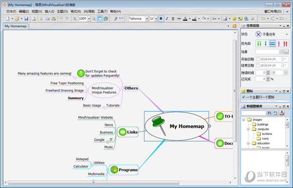
Task: Click the 已完成 percent spinner
Action: point(268,79)
